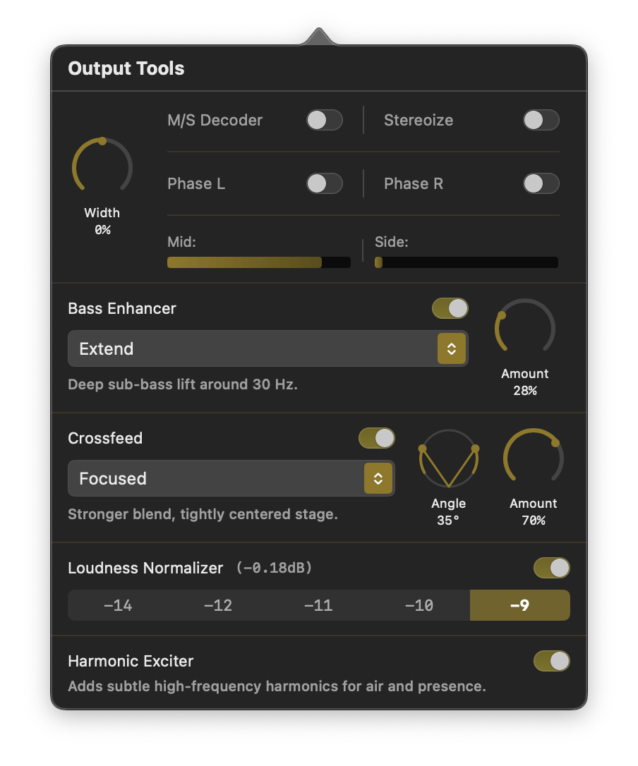Image resolution: width=638 pixels, height=766 pixels.
Task: Open the Crossfeed Focused dropdown
Action: (231, 478)
